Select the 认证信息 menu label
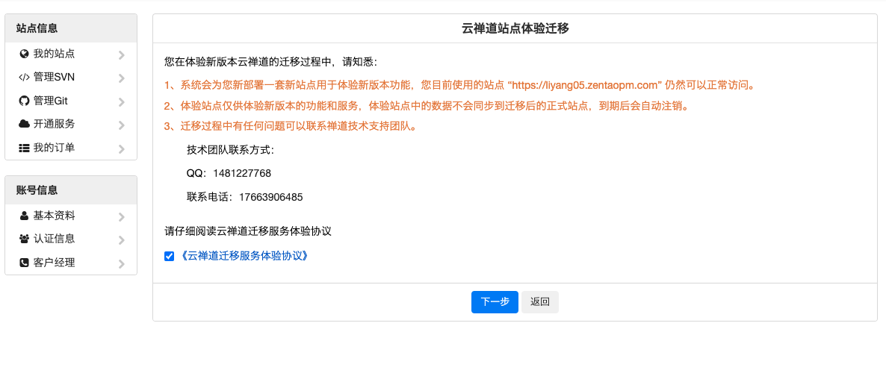Screen dimensions: 886x376 point(54,239)
